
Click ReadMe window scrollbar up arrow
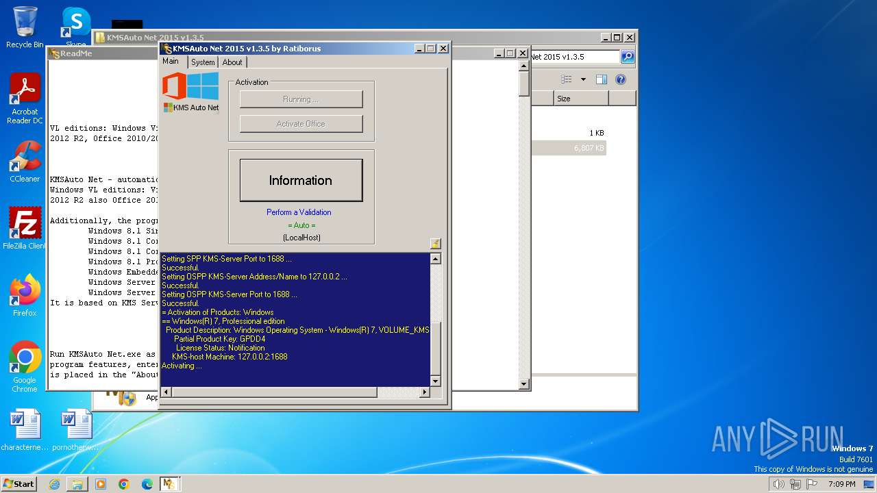524,67
